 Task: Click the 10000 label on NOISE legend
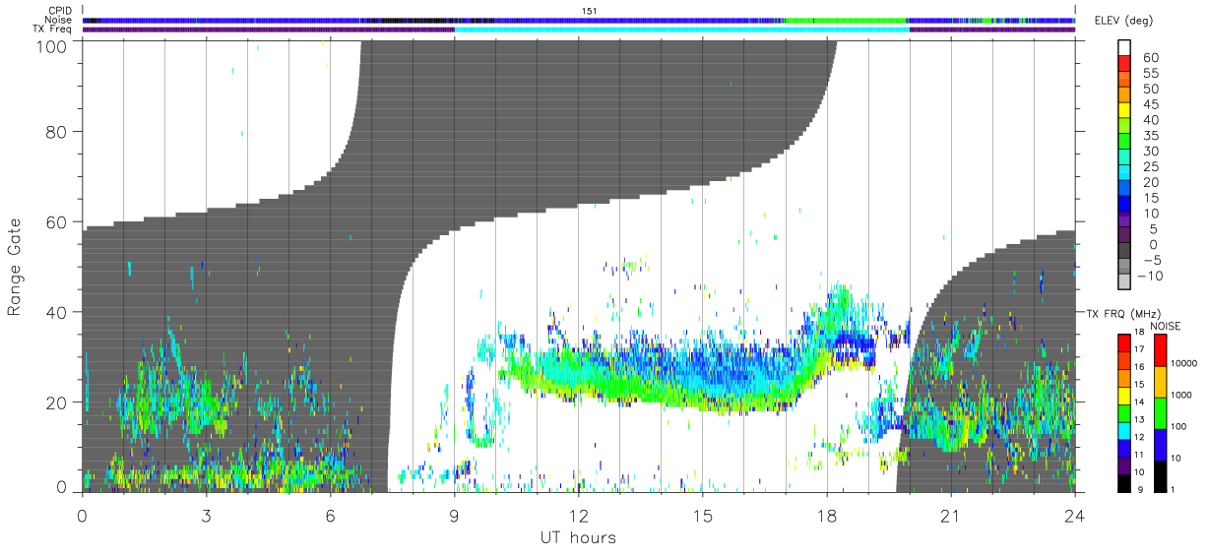coord(1183,363)
